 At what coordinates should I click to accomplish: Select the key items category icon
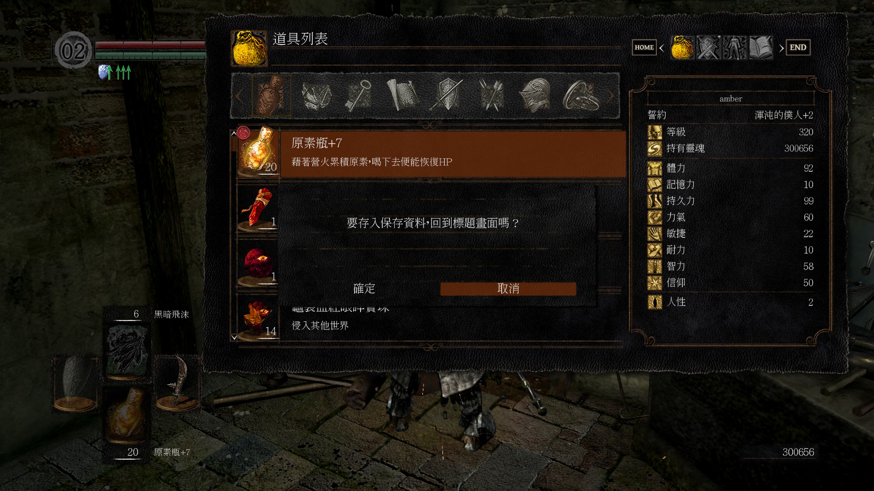pyautogui.click(x=359, y=95)
